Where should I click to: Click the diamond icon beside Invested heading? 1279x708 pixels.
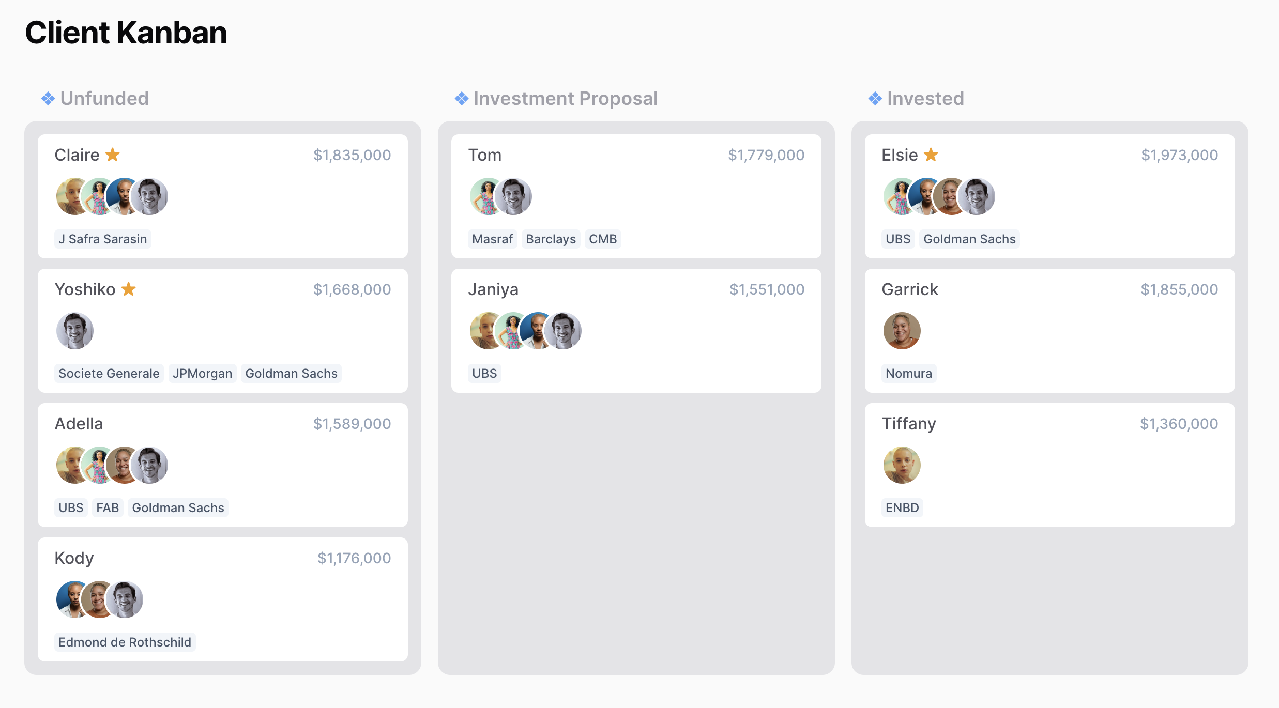[x=875, y=99]
